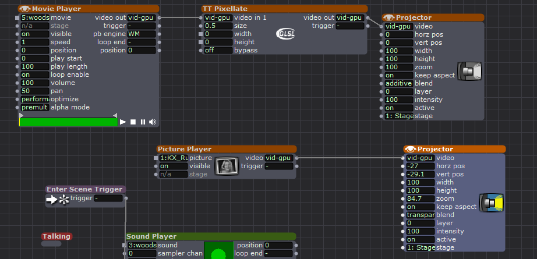Mute the Movie Player speaker icon
537x259 pixels.
(x=152, y=122)
